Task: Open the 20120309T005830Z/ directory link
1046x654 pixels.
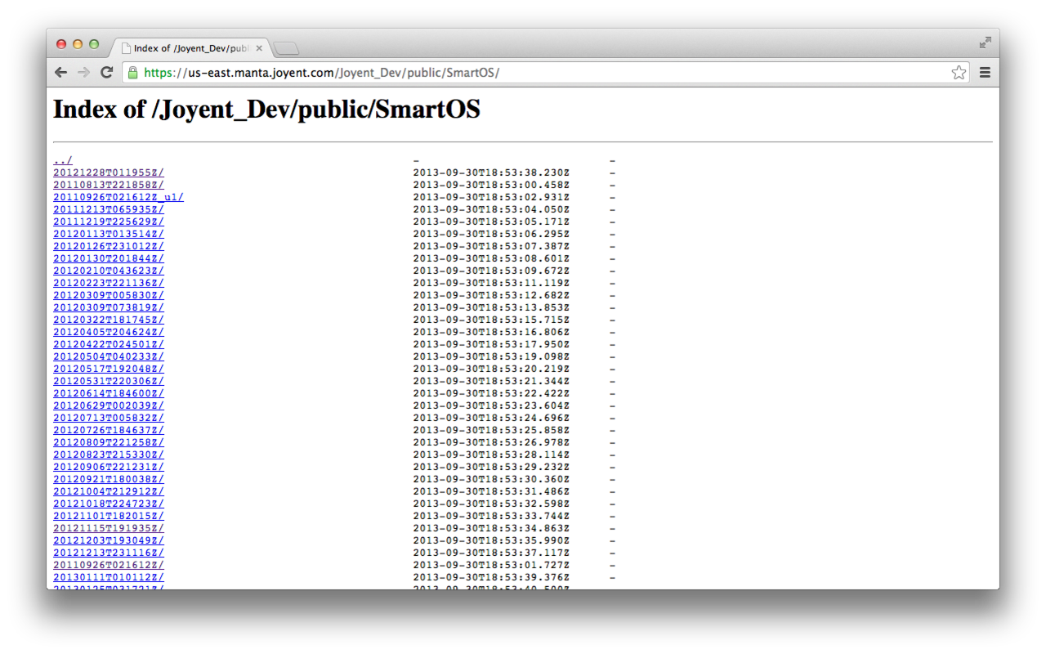Action: 109,295
